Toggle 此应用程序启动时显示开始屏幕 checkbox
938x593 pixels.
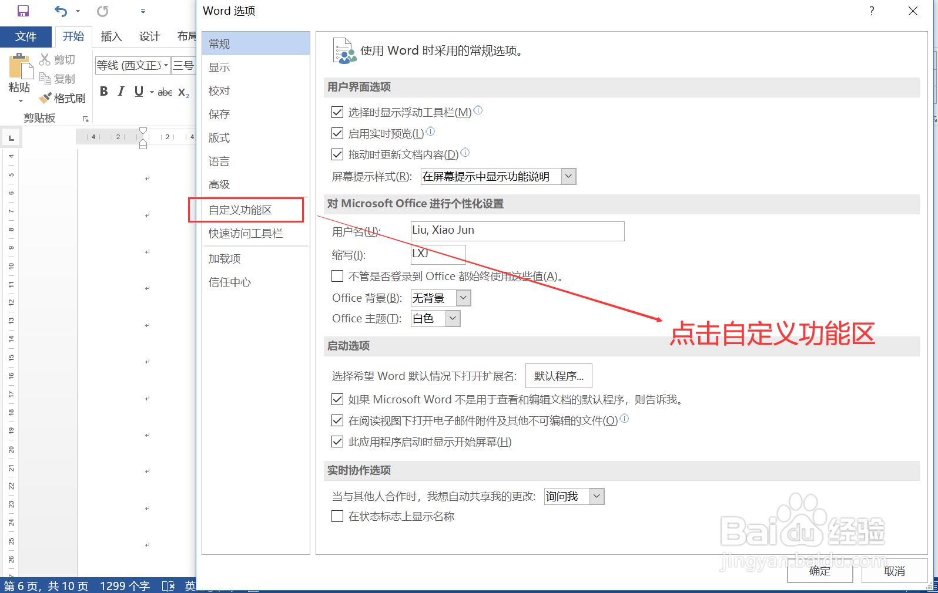coord(337,442)
